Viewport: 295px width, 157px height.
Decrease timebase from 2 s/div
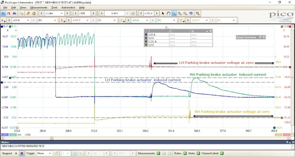41,13
